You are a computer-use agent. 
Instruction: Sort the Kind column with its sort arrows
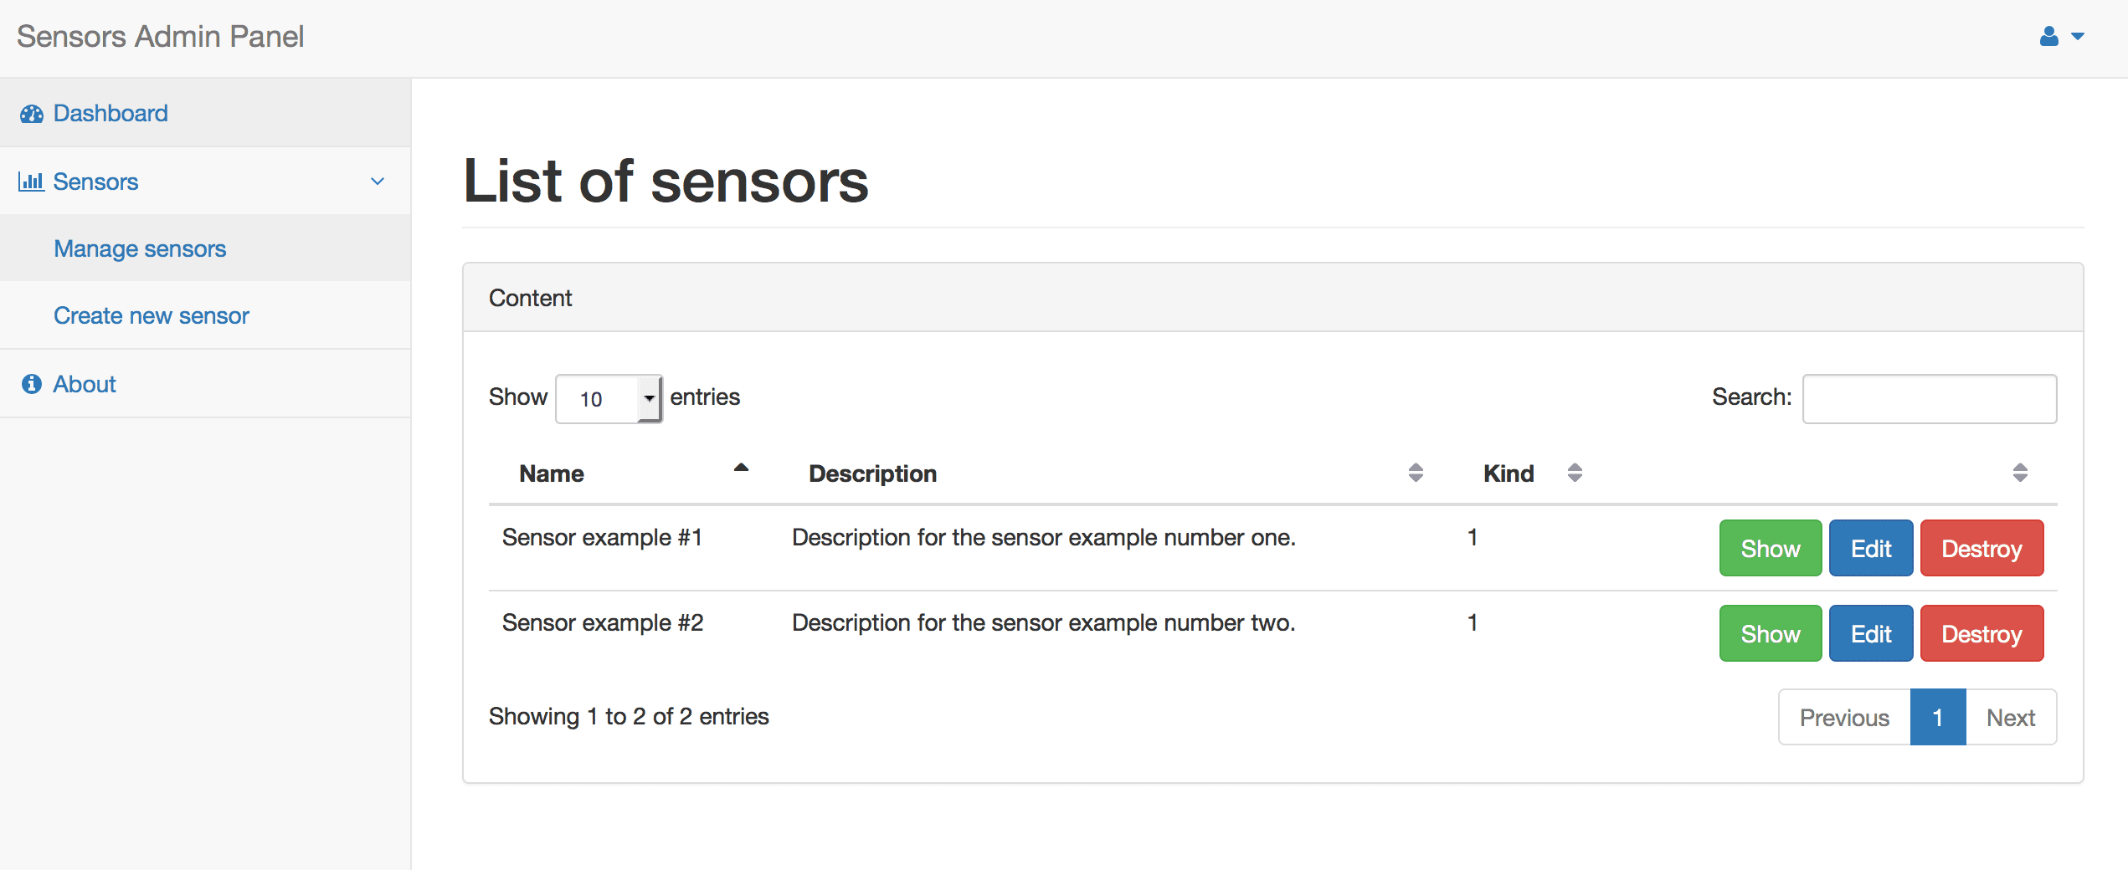coord(1574,473)
